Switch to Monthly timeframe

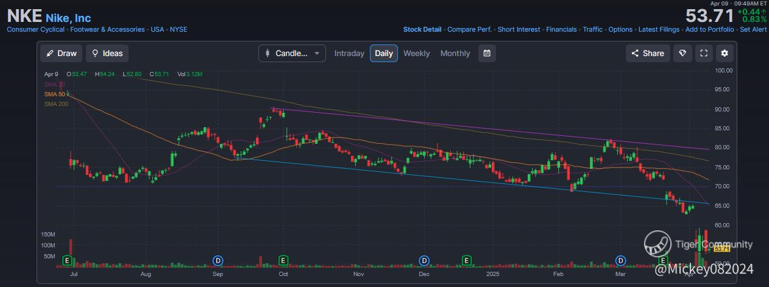(x=455, y=53)
